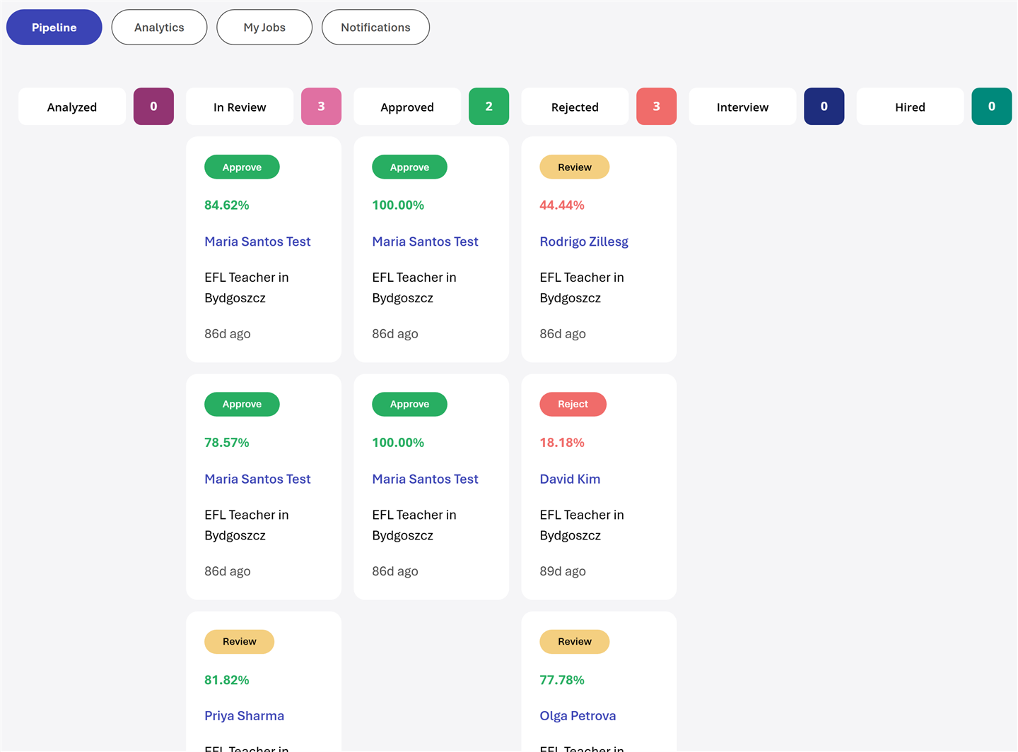Click the 89d ago timestamp

coord(563,571)
